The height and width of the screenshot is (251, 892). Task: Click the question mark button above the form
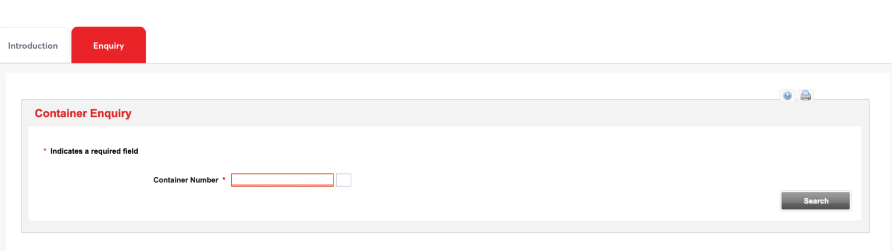click(x=787, y=96)
